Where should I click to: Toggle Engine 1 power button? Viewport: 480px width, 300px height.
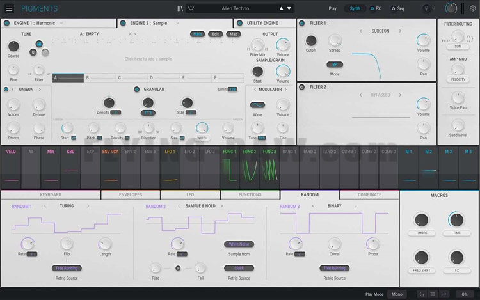pyautogui.click(x=7, y=23)
